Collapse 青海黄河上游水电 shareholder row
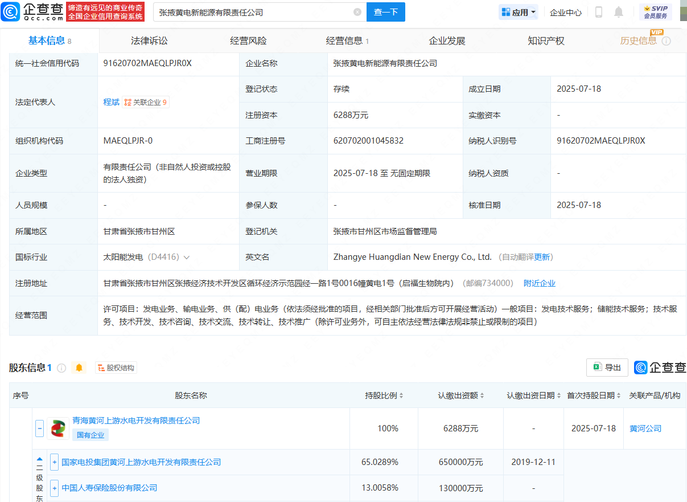Image resolution: width=687 pixels, height=502 pixels. pyautogui.click(x=39, y=428)
